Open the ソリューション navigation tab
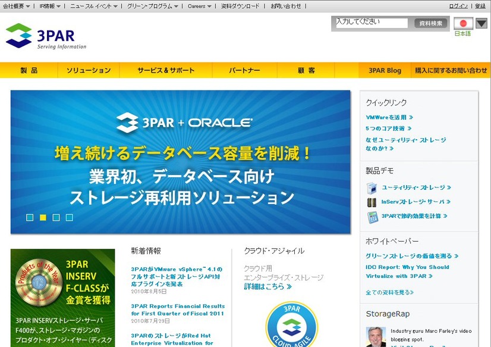 coord(89,70)
